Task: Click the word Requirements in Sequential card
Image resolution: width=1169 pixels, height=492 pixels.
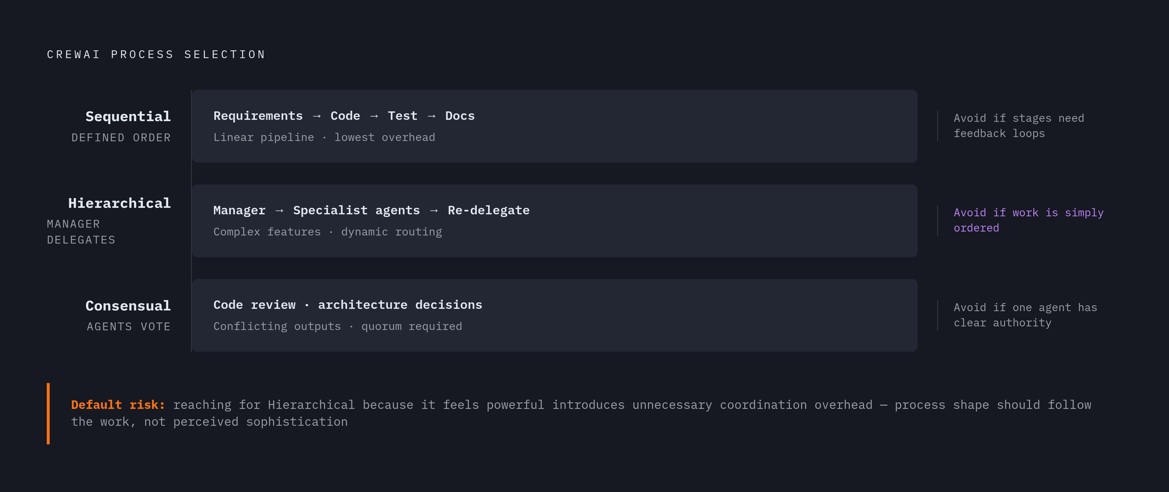Action: (x=258, y=116)
